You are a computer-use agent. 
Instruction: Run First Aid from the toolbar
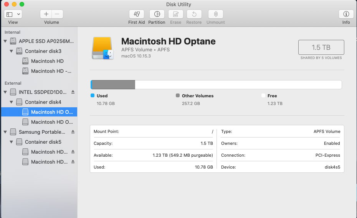click(137, 14)
